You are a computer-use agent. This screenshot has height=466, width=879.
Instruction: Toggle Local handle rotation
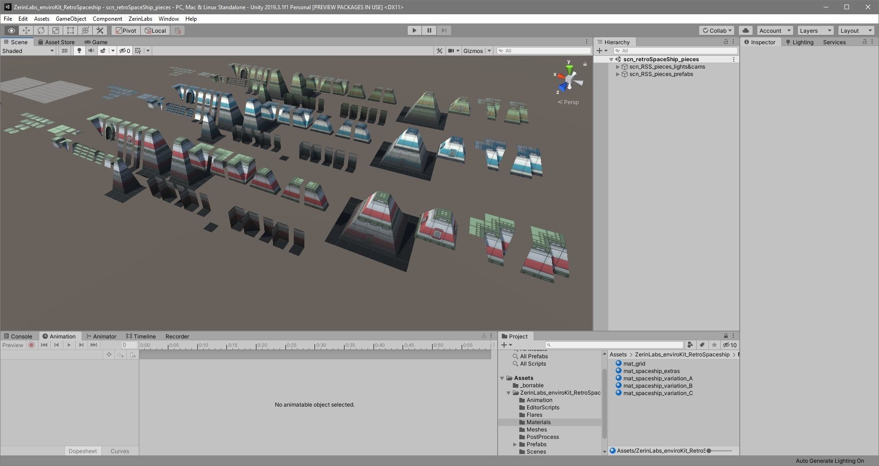click(155, 30)
